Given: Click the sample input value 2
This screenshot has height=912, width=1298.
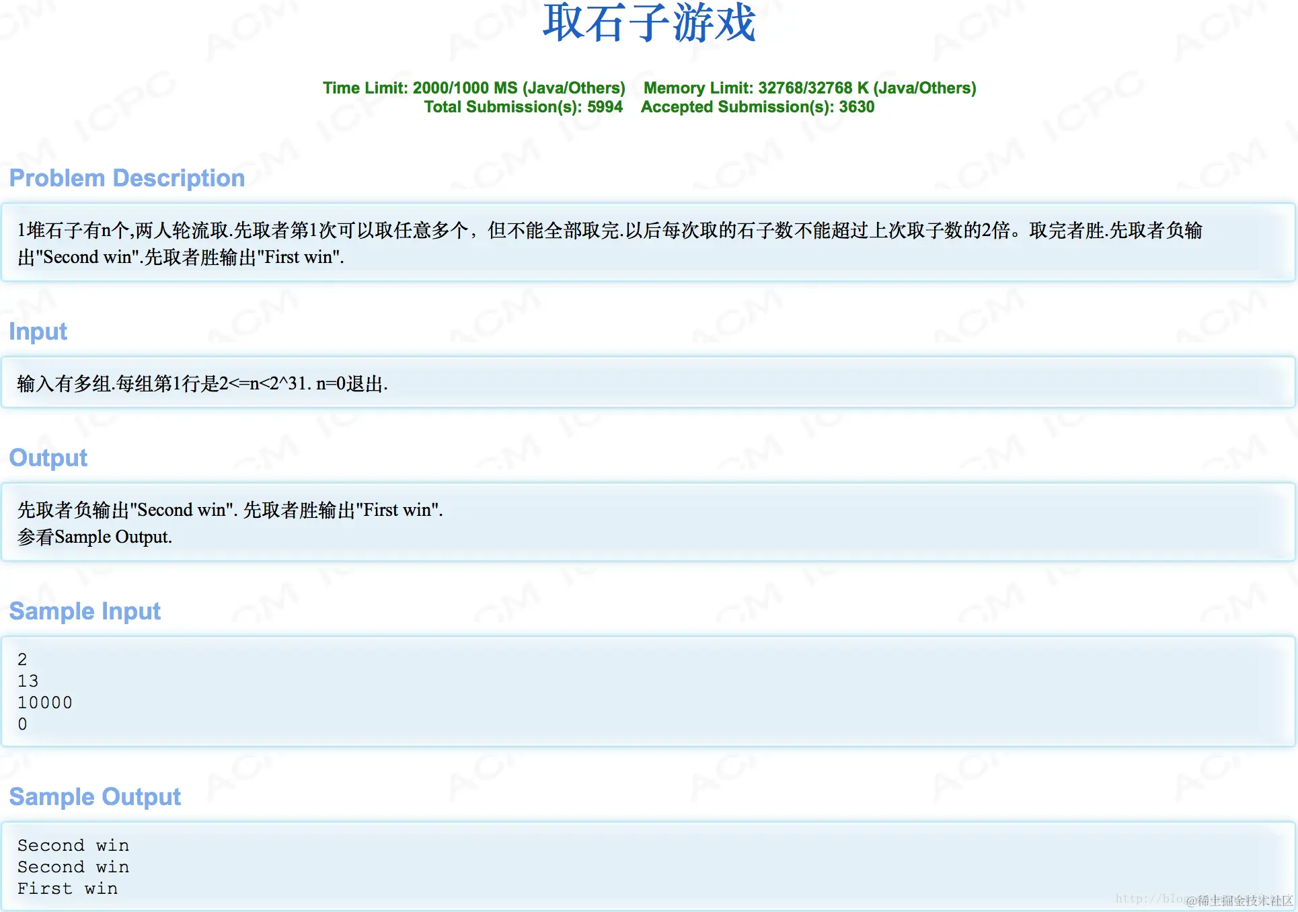Looking at the screenshot, I should pos(23,660).
